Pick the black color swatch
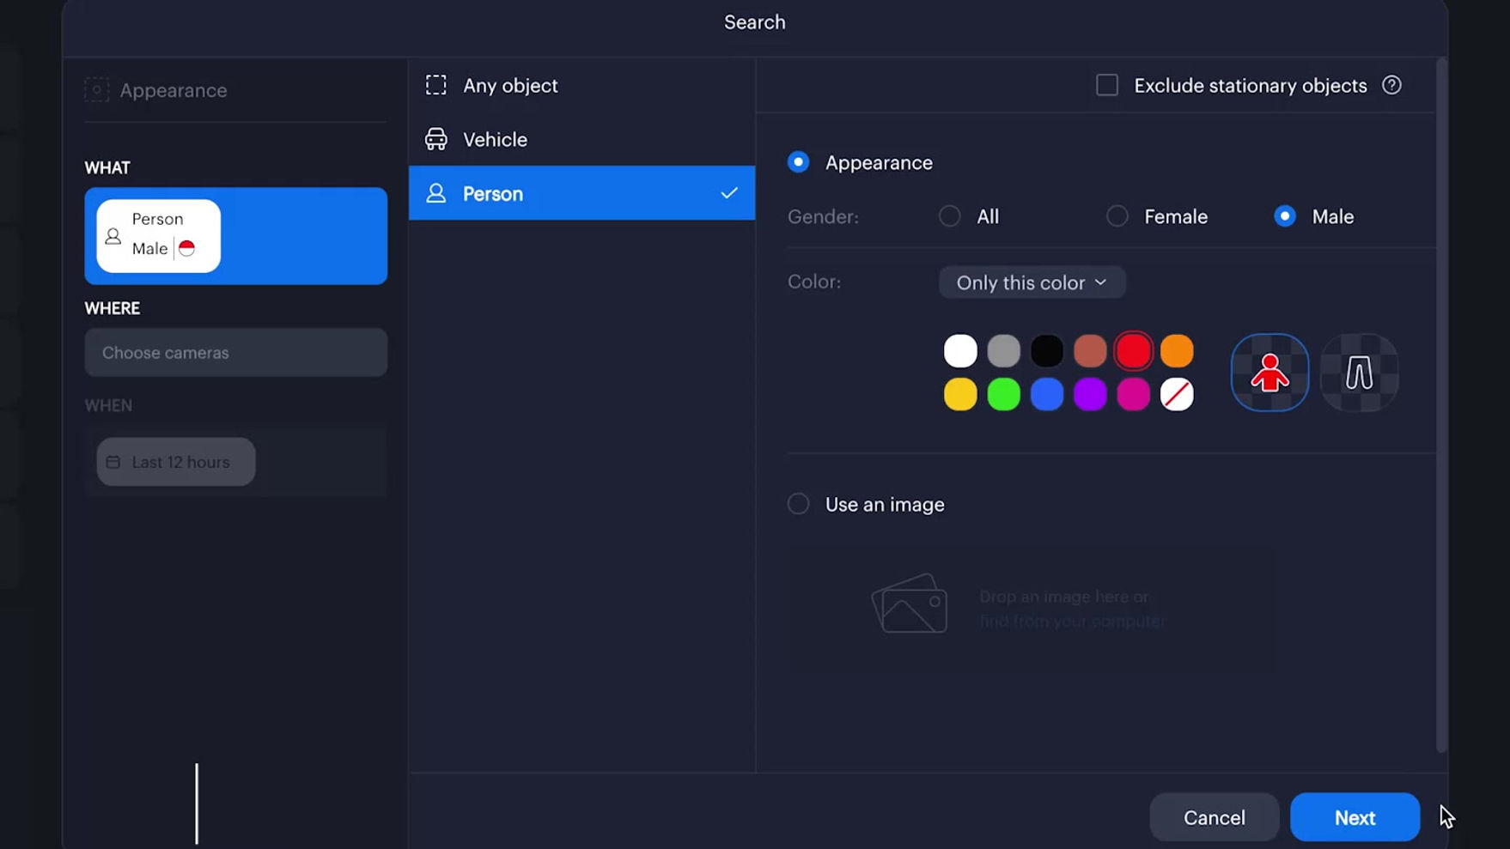 pyautogui.click(x=1047, y=351)
